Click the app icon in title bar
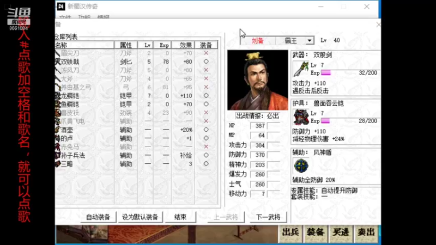Image resolution: width=436 pixels, height=245 pixels. click(61, 7)
